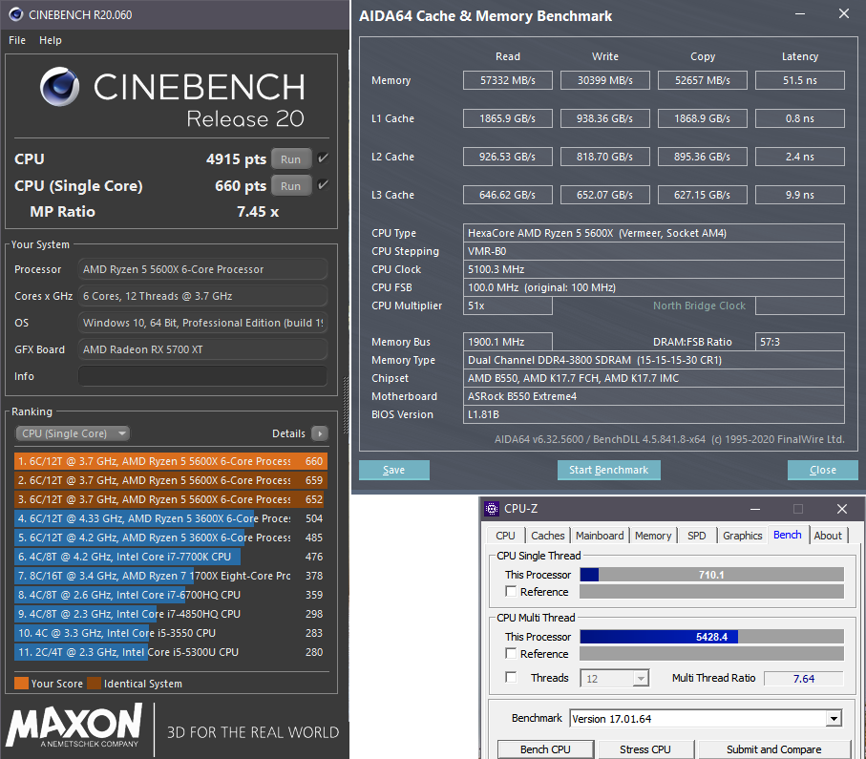This screenshot has width=866, height=759.
Task: Click the L3 Cache Write value 652.07 GB/s
Action: [x=604, y=195]
